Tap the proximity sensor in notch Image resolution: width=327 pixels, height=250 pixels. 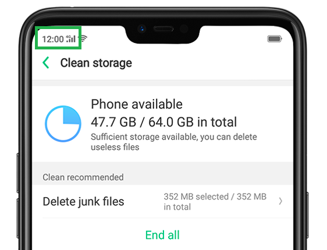pyautogui.click(x=184, y=28)
